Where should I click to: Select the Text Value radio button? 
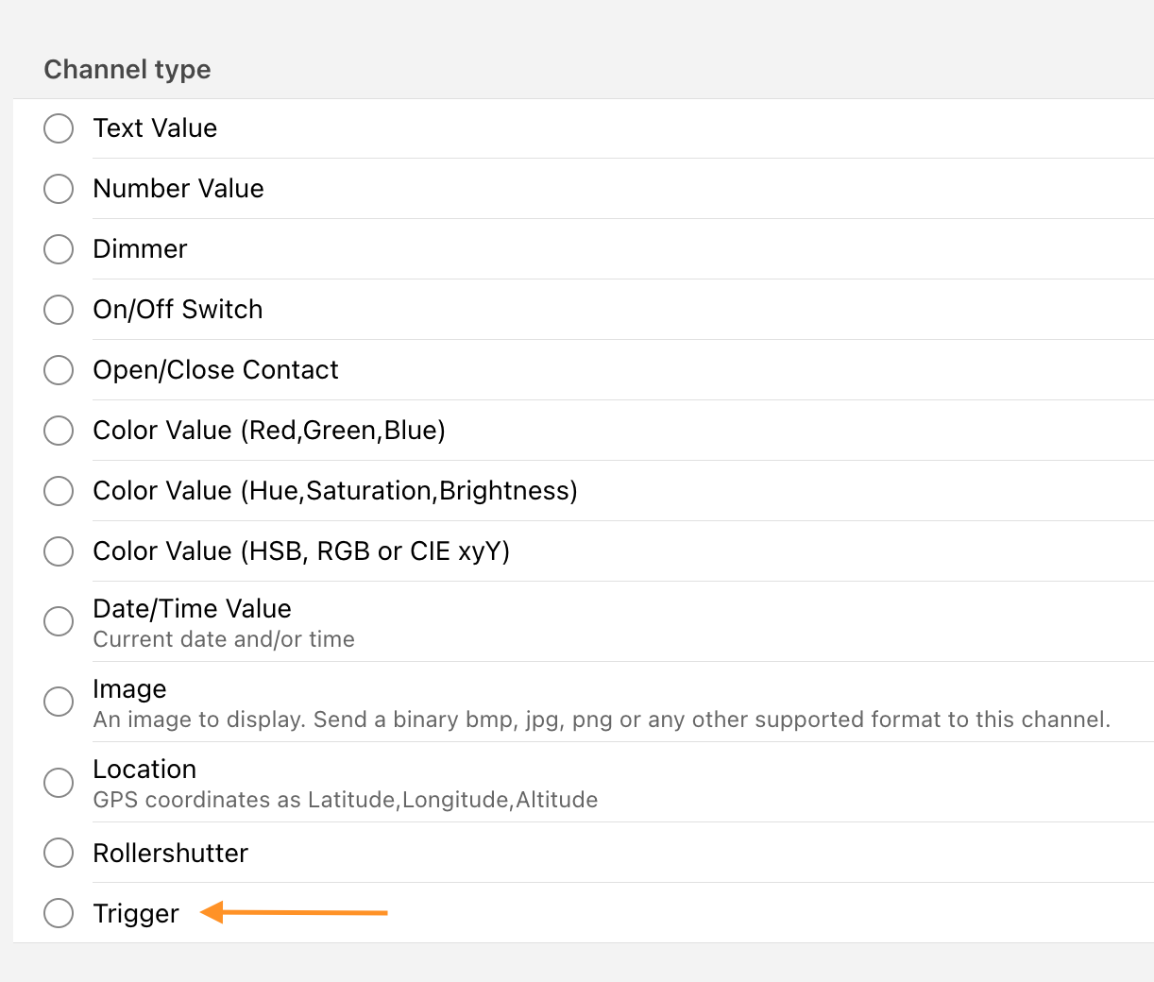point(59,128)
